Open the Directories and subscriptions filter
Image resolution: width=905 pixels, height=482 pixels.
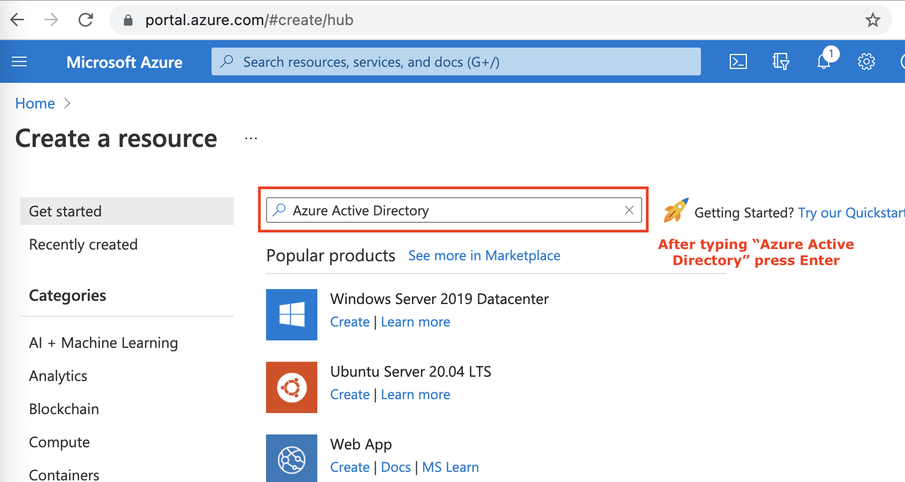(781, 62)
